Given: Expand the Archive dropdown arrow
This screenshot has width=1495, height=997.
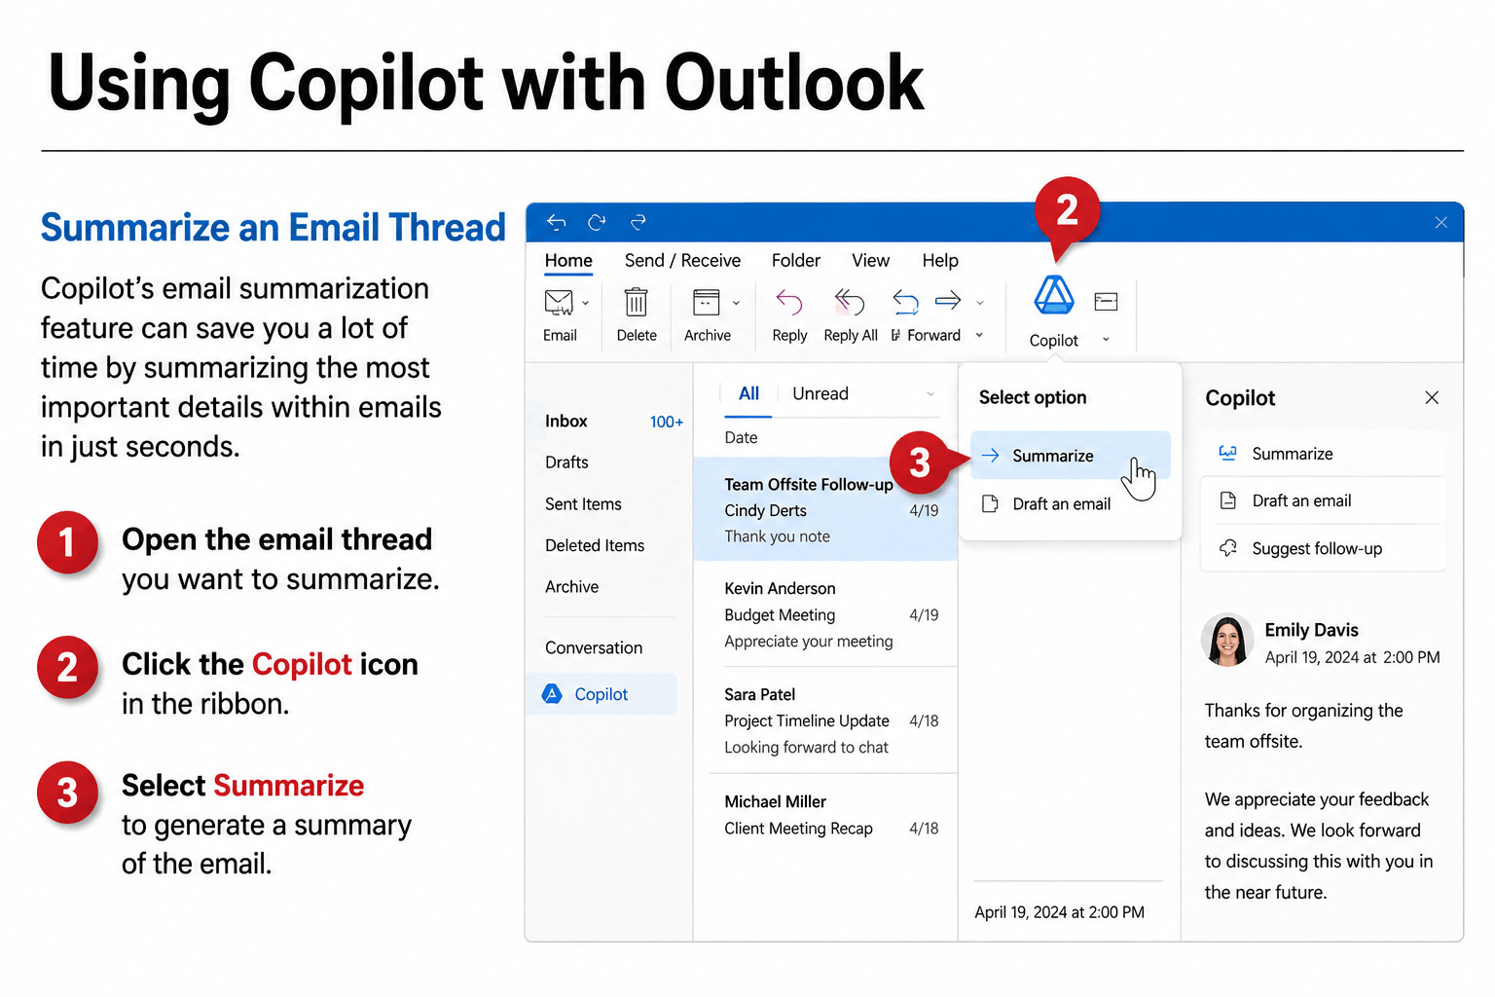Looking at the screenshot, I should pyautogui.click(x=736, y=303).
